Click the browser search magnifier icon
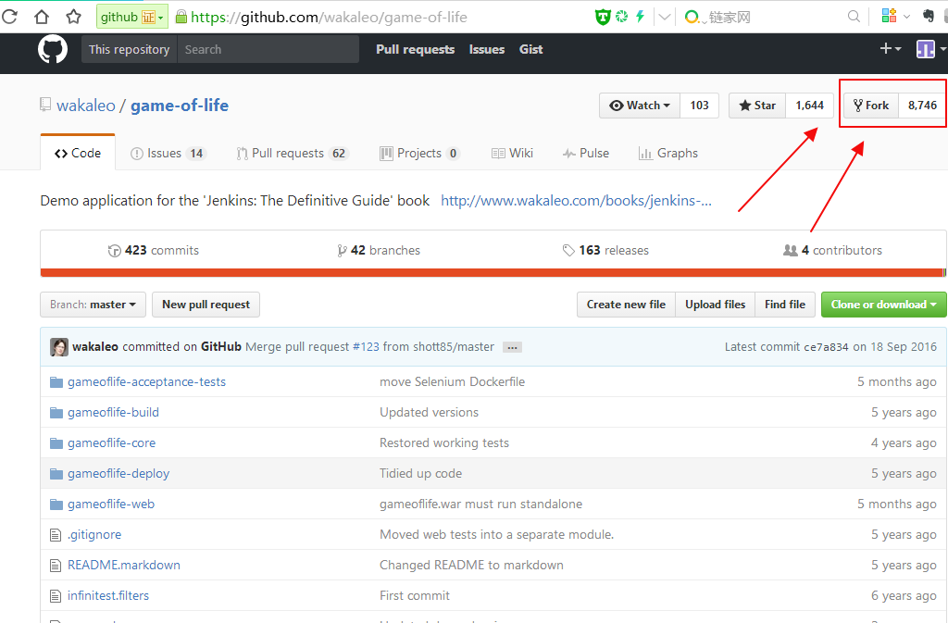 (854, 17)
